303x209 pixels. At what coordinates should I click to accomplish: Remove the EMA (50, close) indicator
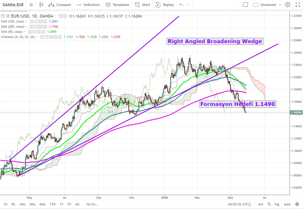tap(42, 32)
